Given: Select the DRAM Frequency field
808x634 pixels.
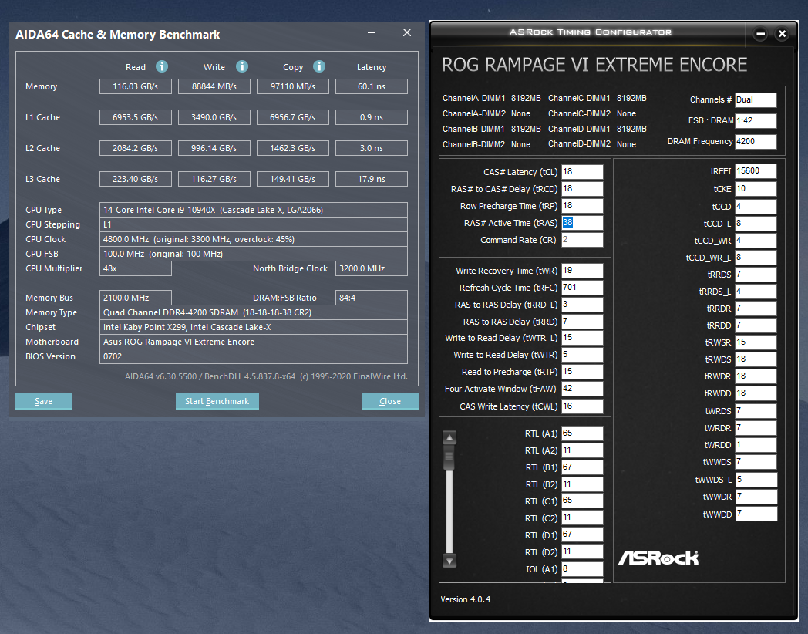Looking at the screenshot, I should 756,141.
